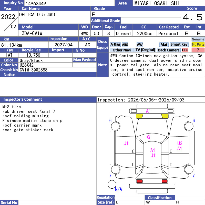
Task: Click the note text about navigation system
Action: 156,65
